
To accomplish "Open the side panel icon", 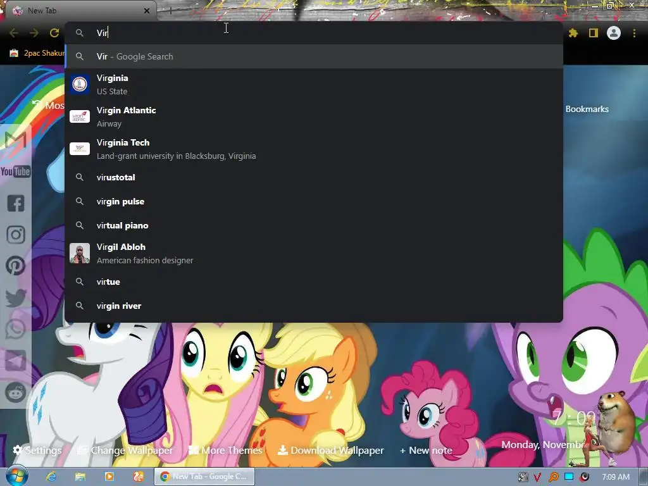I will 593,33.
